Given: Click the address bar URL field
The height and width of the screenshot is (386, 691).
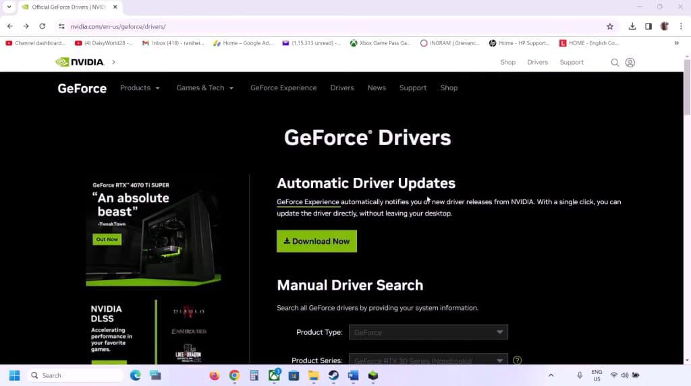Looking at the screenshot, I should pyautogui.click(x=335, y=26).
